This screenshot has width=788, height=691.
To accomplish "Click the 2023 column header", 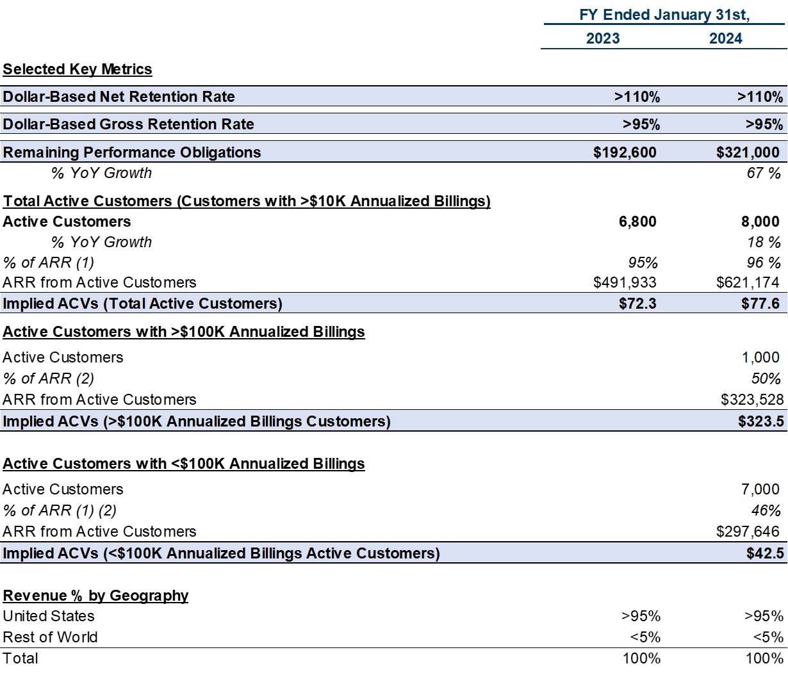I will (x=603, y=38).
